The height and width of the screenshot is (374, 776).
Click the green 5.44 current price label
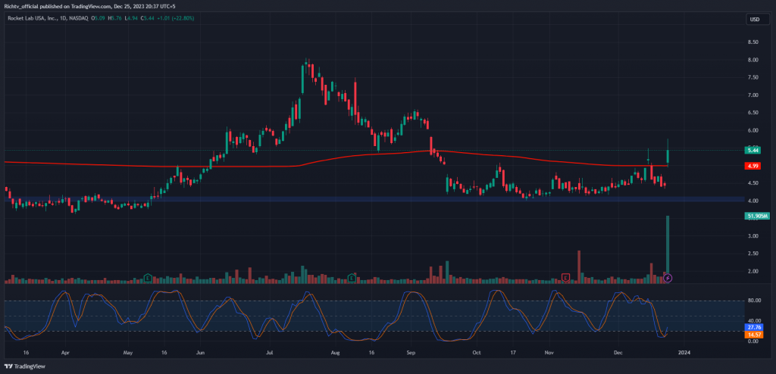(754, 151)
